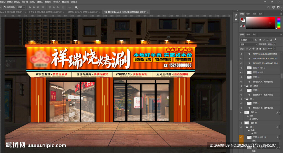Open the 不透明度 opacity dropdown arrow
The image size is (283, 153).
274,44
